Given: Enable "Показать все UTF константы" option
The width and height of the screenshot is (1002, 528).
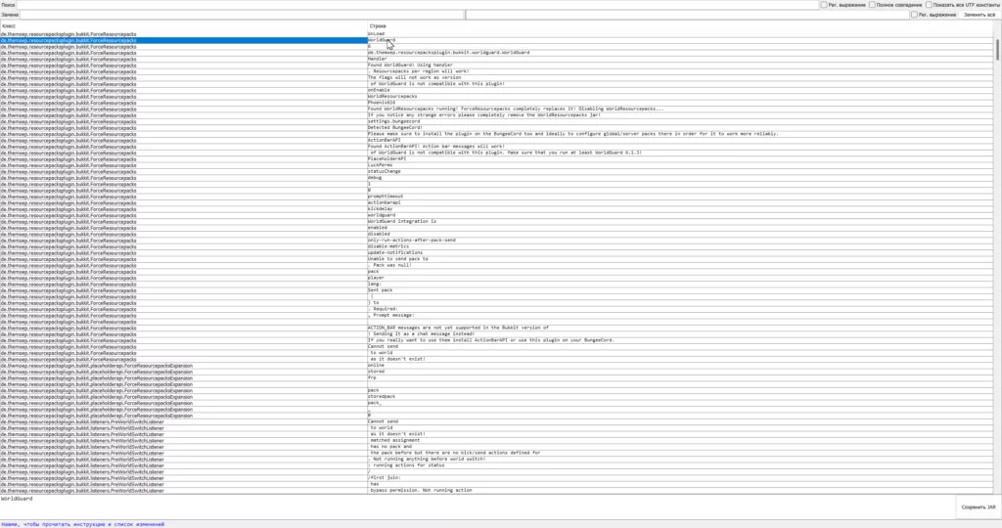Looking at the screenshot, I should click(x=930, y=5).
